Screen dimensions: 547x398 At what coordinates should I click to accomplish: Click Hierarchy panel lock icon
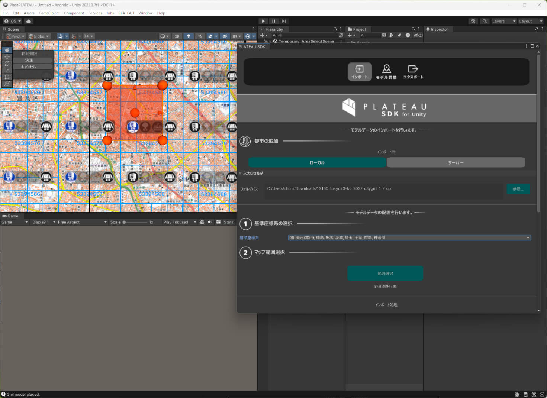coord(335,29)
